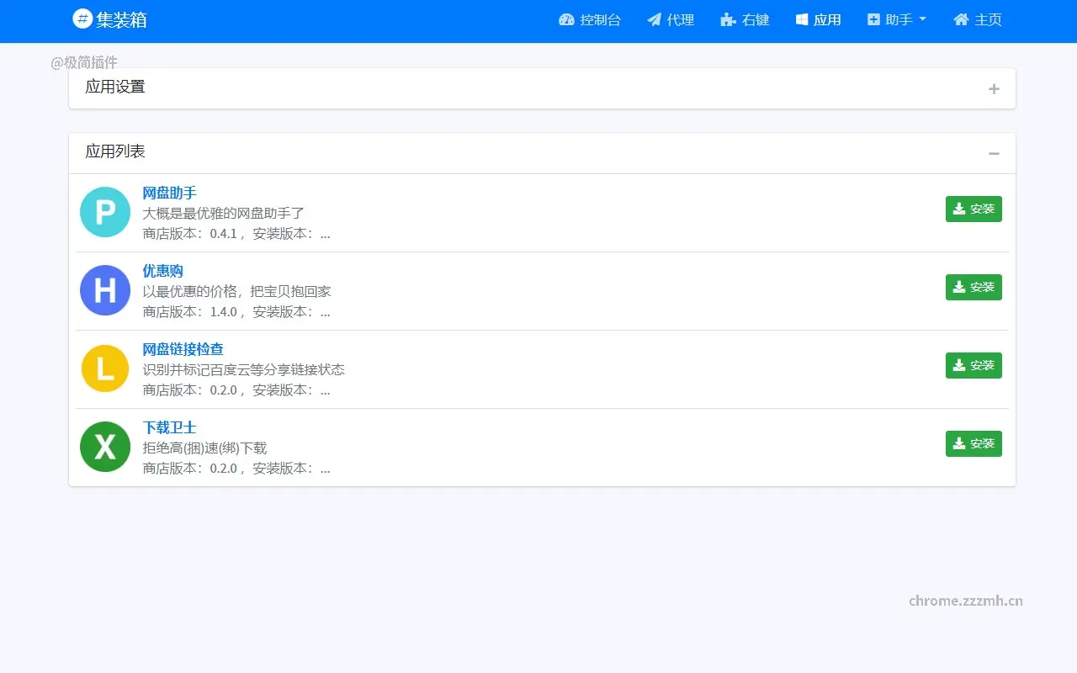This screenshot has width=1077, height=673.
Task: Click the 网盘链接检查 yellow L icon
Action: click(x=104, y=368)
